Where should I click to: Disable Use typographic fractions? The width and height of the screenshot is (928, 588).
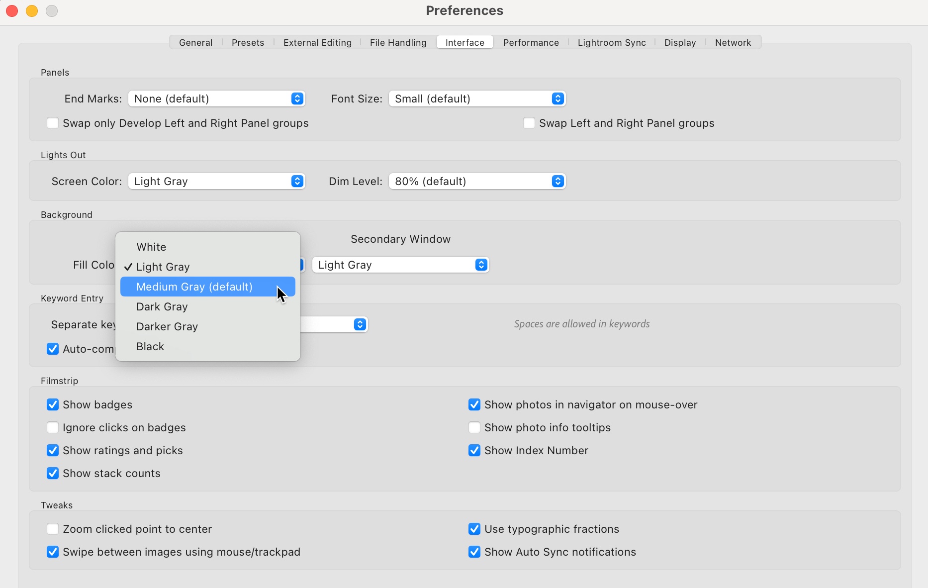pyautogui.click(x=474, y=529)
